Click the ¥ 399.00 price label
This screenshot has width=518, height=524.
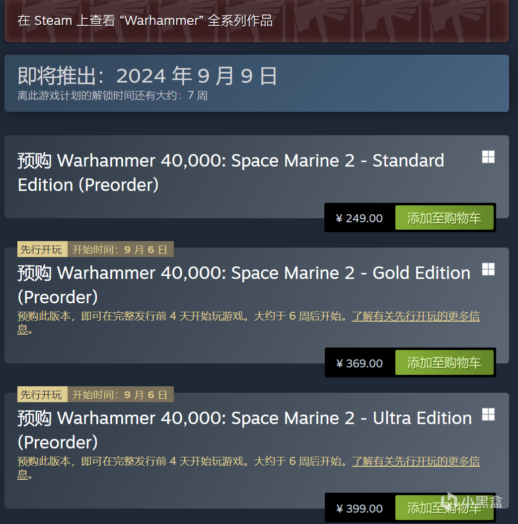click(x=360, y=509)
